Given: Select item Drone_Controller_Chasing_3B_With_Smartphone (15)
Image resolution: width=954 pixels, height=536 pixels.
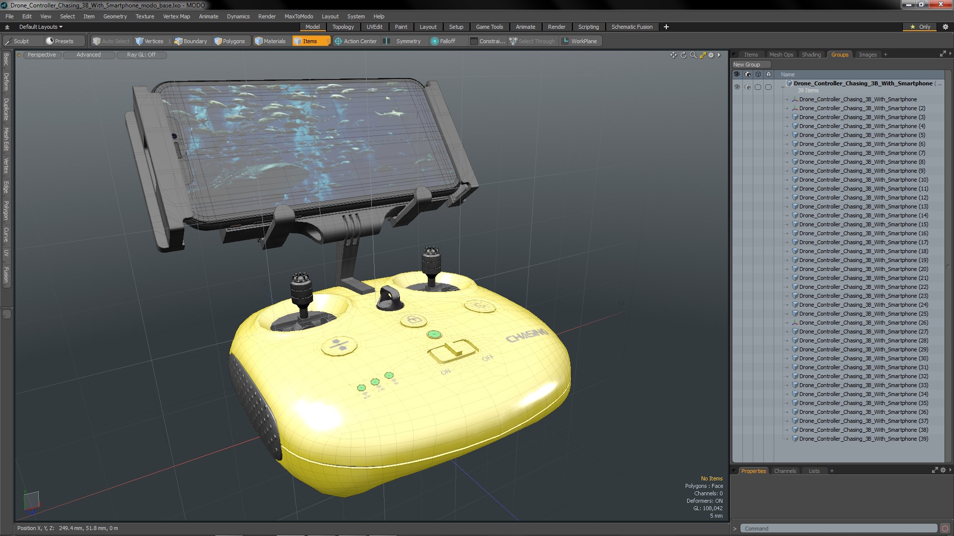Looking at the screenshot, I should click(864, 224).
